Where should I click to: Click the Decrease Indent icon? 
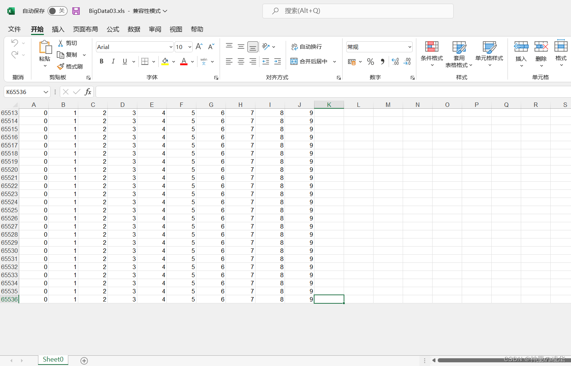point(266,62)
